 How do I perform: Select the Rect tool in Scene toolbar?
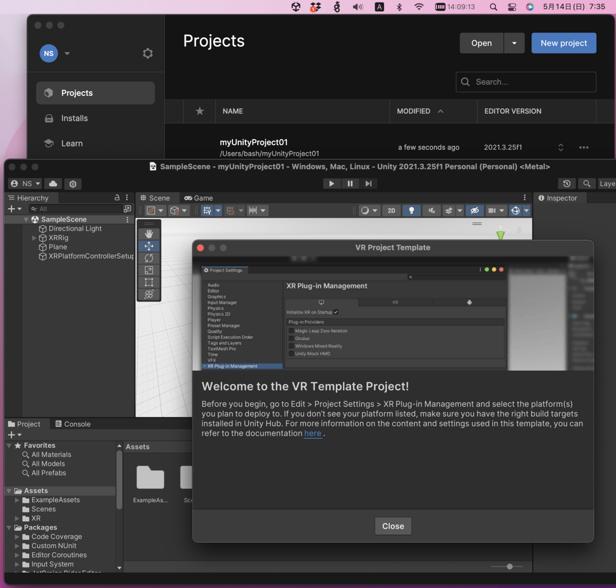pos(149,282)
